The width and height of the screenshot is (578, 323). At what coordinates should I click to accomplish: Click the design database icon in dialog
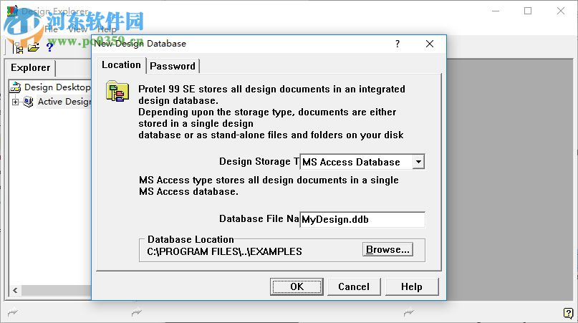[x=117, y=92]
